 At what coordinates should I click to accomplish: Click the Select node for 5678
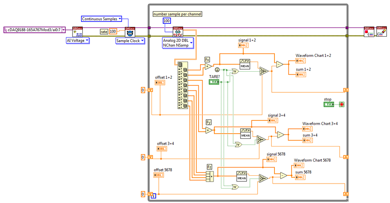(263, 178)
